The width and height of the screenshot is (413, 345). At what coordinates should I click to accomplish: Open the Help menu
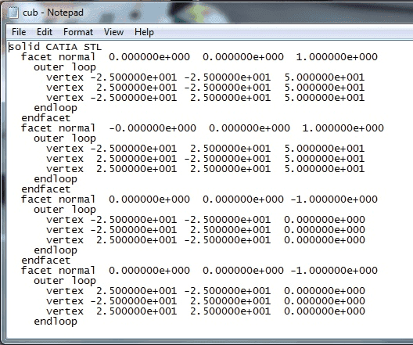pos(144,32)
